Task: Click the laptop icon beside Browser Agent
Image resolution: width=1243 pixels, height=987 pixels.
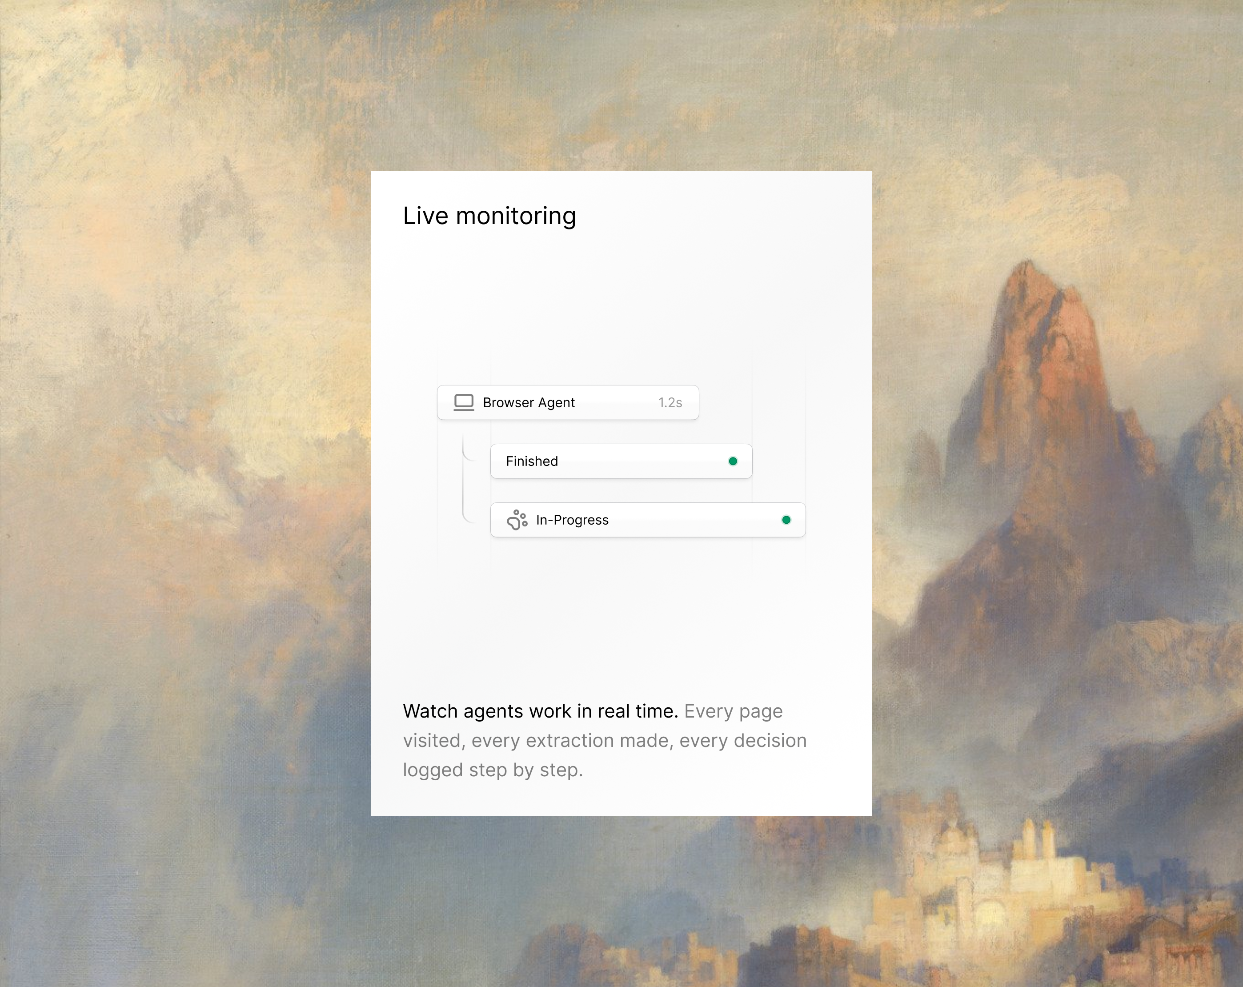Action: 464,402
